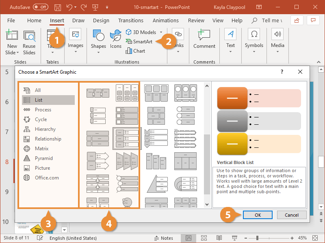Click the Save icon in title bar
Viewport: 325px width, 243px height.
point(58,7)
